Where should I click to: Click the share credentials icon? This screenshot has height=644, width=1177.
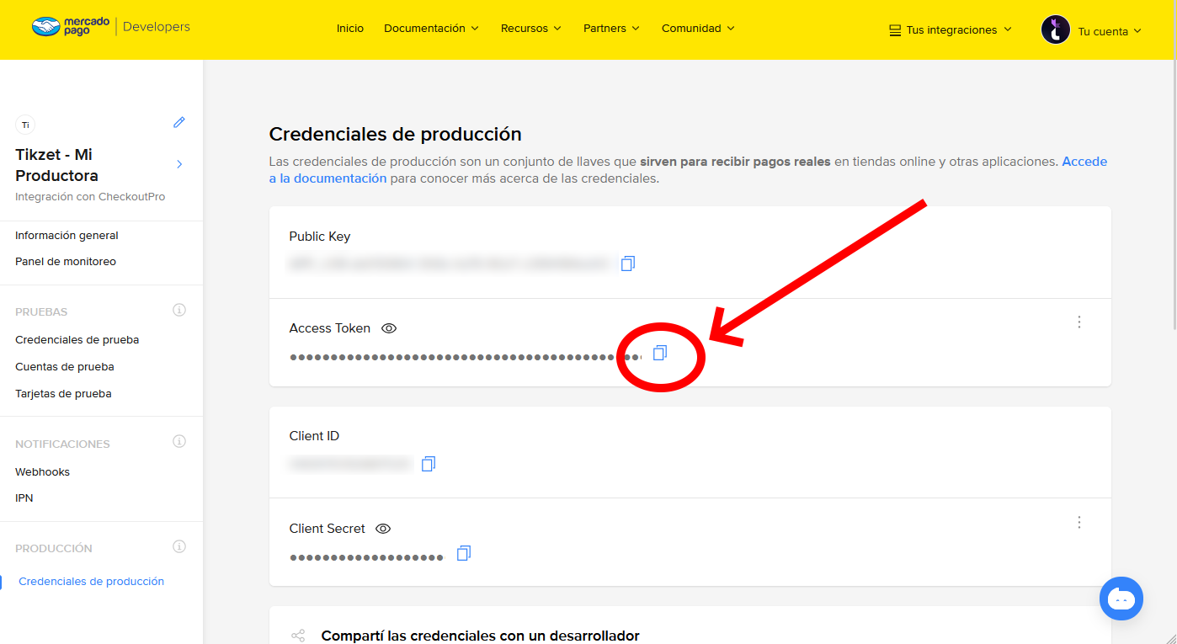click(298, 636)
